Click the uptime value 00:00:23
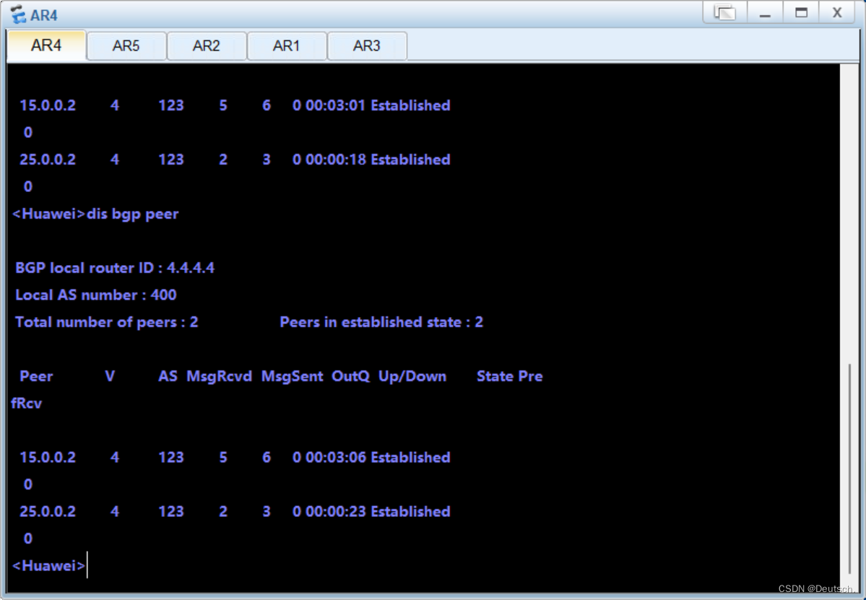 336,512
